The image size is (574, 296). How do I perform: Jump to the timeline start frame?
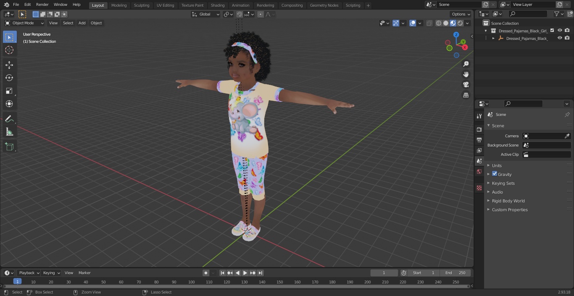point(223,273)
